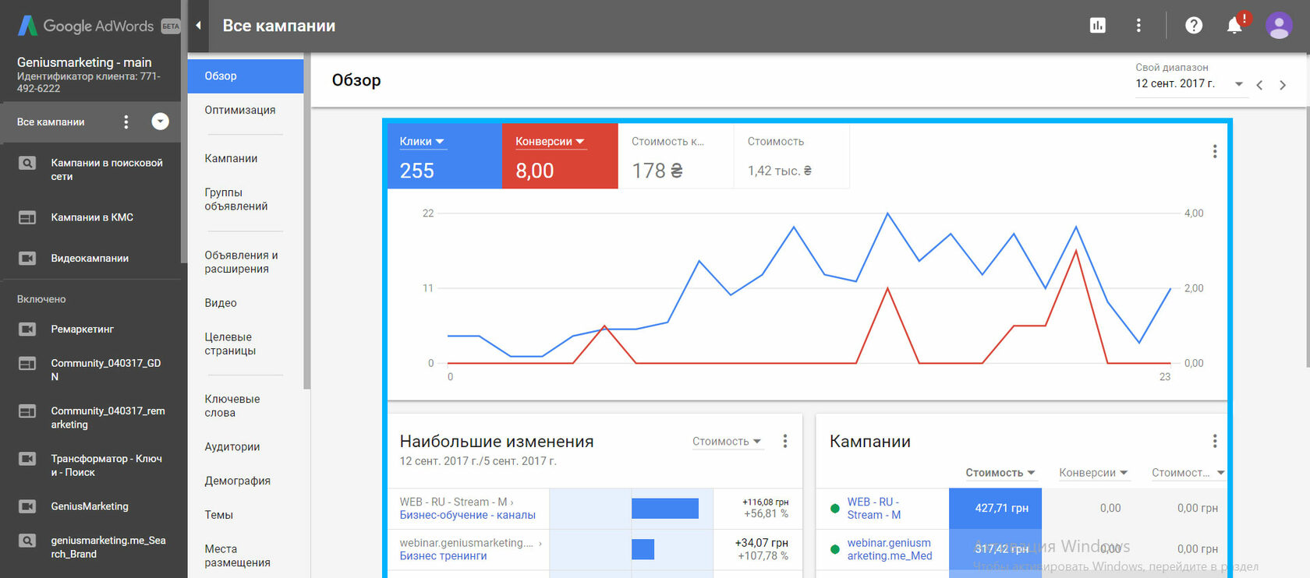This screenshot has height=578, width=1310.
Task: Click the 427,71 грн highlighted cost cell
Action: coord(995,508)
